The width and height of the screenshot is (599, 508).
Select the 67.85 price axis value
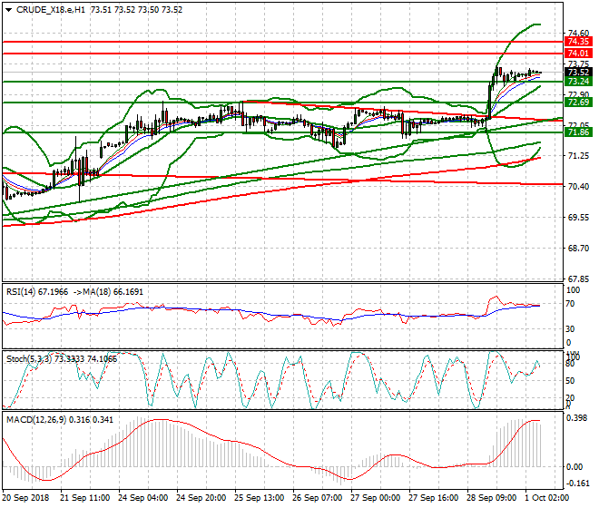(578, 278)
